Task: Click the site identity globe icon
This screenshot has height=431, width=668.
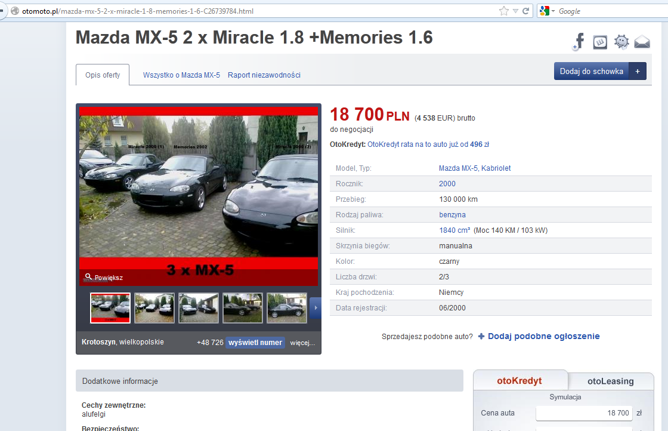Action: tap(15, 11)
